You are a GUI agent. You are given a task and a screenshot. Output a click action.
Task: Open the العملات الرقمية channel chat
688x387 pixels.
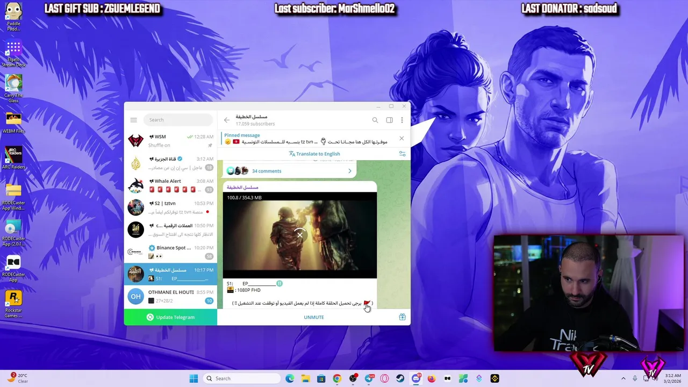click(170, 230)
